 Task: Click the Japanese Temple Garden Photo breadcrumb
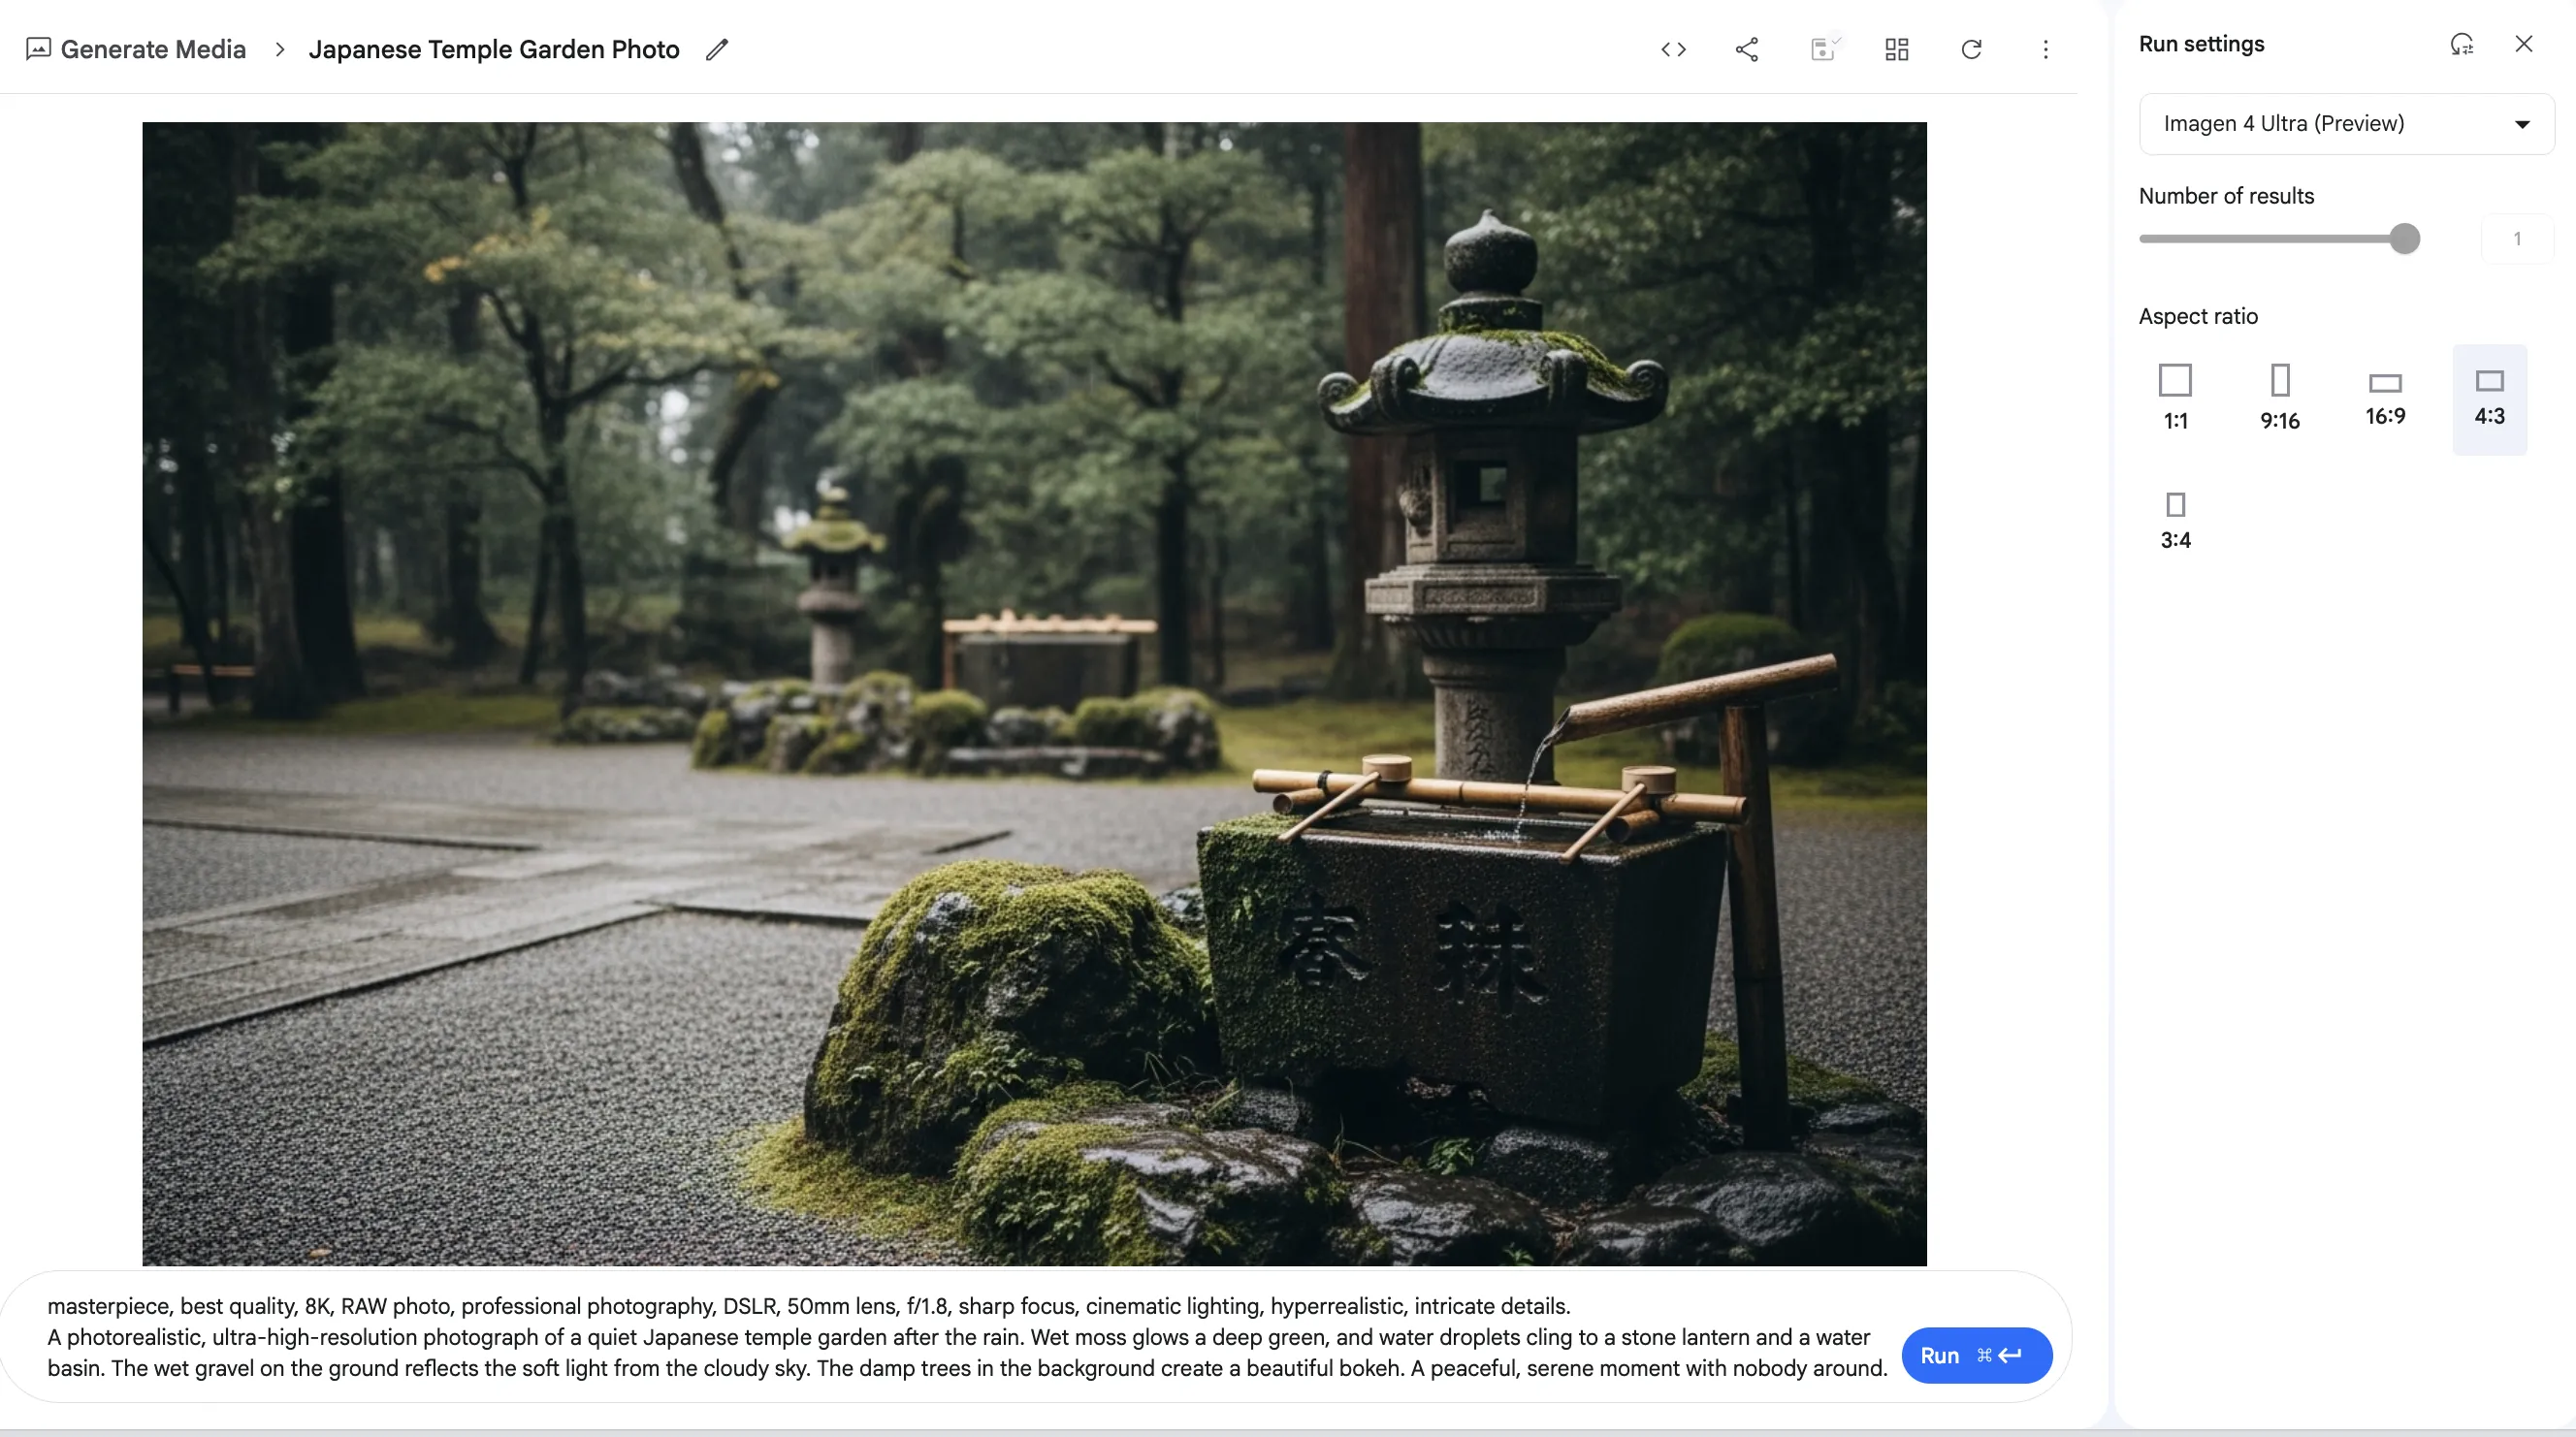[493, 48]
